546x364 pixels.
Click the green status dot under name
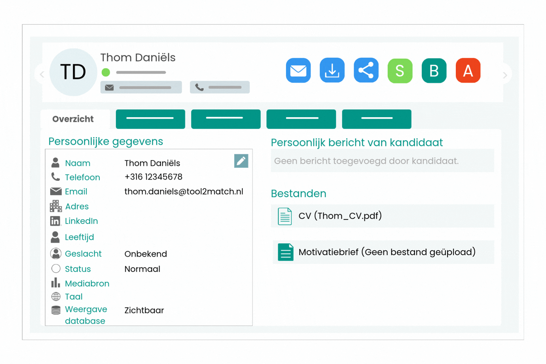click(x=106, y=72)
